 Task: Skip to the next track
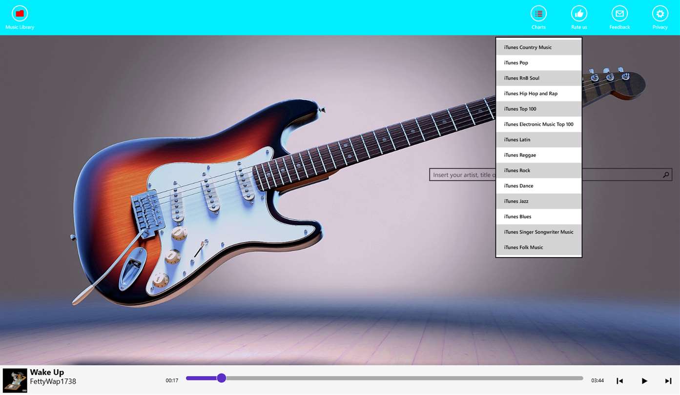pos(668,381)
